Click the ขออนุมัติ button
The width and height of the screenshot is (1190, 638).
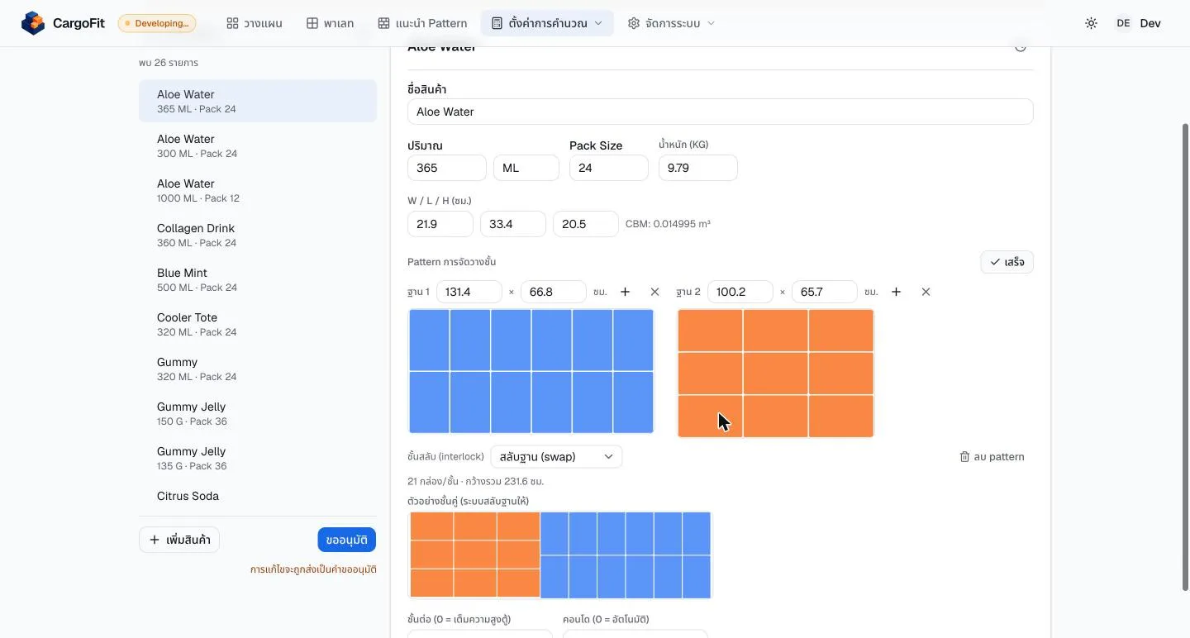click(346, 540)
